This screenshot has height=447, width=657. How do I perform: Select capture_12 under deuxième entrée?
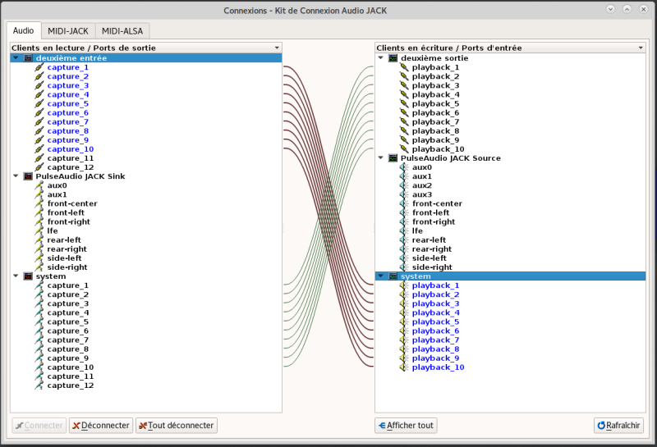[x=70, y=167]
